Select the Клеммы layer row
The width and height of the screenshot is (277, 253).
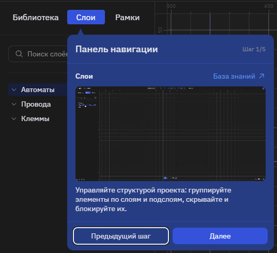pos(38,118)
